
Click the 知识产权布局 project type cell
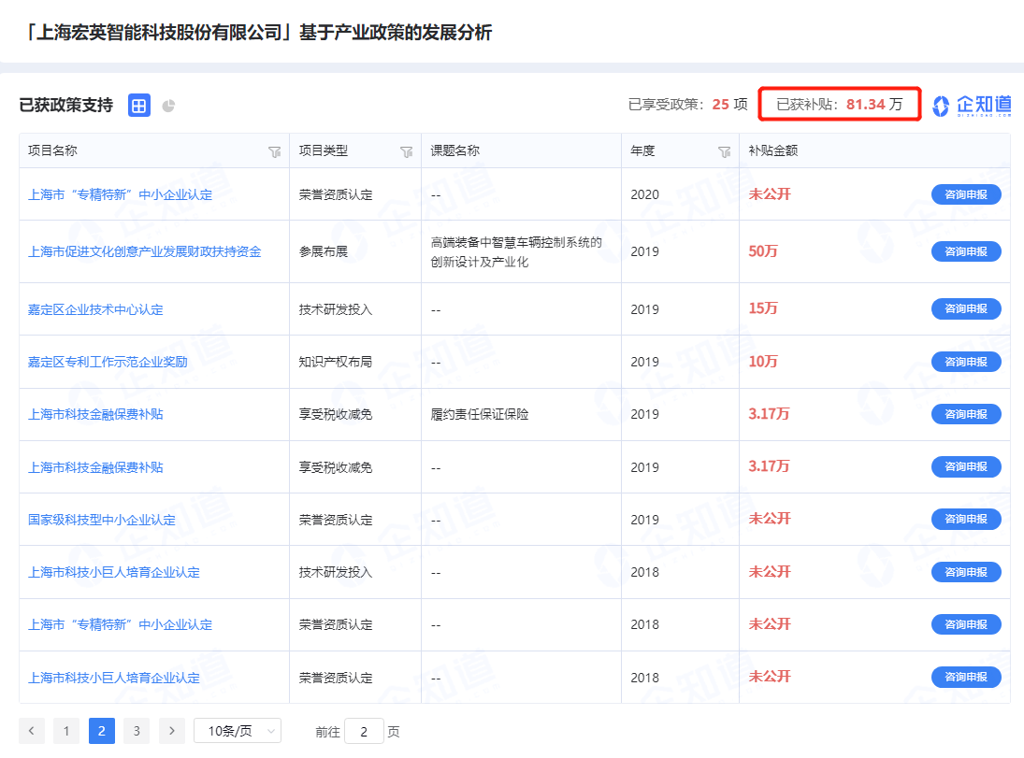(336, 362)
